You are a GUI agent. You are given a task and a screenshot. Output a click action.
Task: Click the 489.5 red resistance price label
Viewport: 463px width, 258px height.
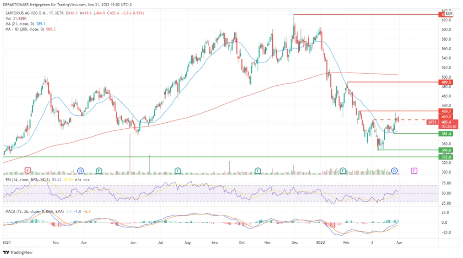pyautogui.click(x=447, y=82)
